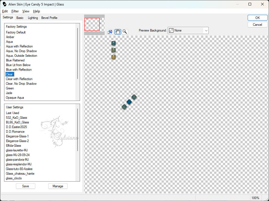Open the Help menu
This screenshot has width=269, height=201.
tap(36, 11)
